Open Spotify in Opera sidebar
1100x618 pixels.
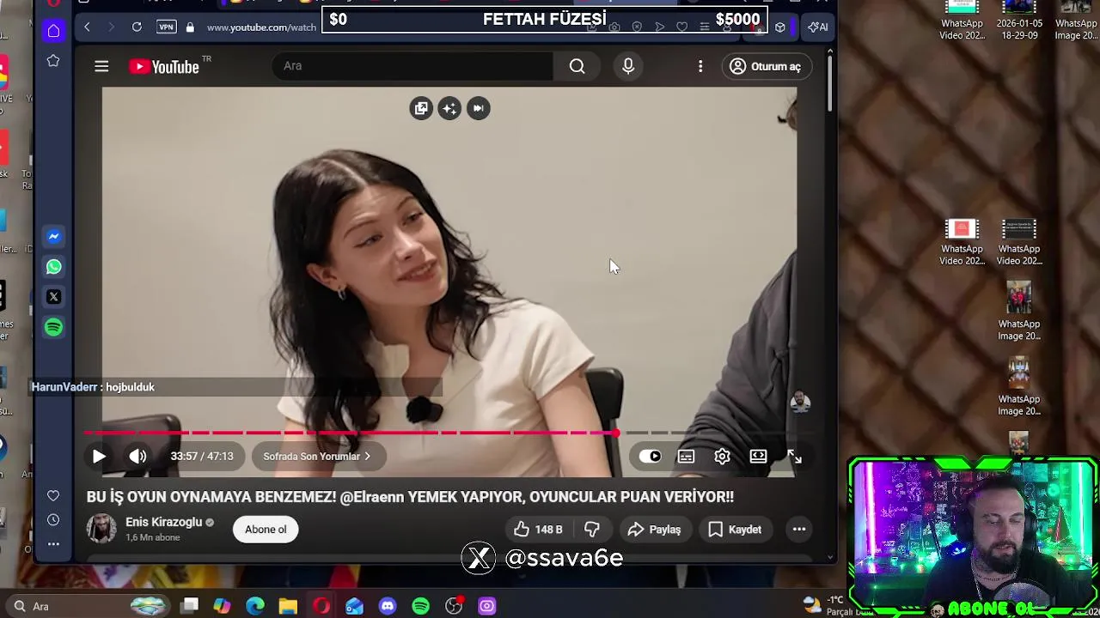53,327
